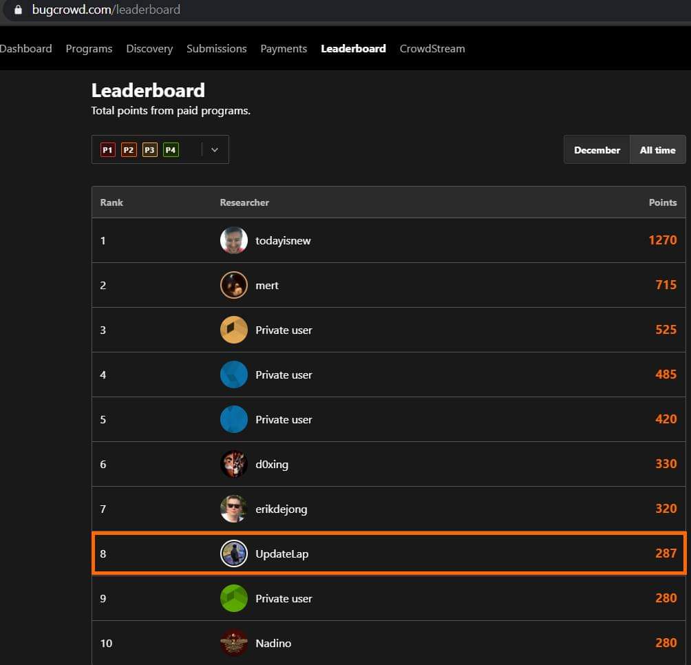
Task: Click the P2 severity badge
Action: click(128, 149)
